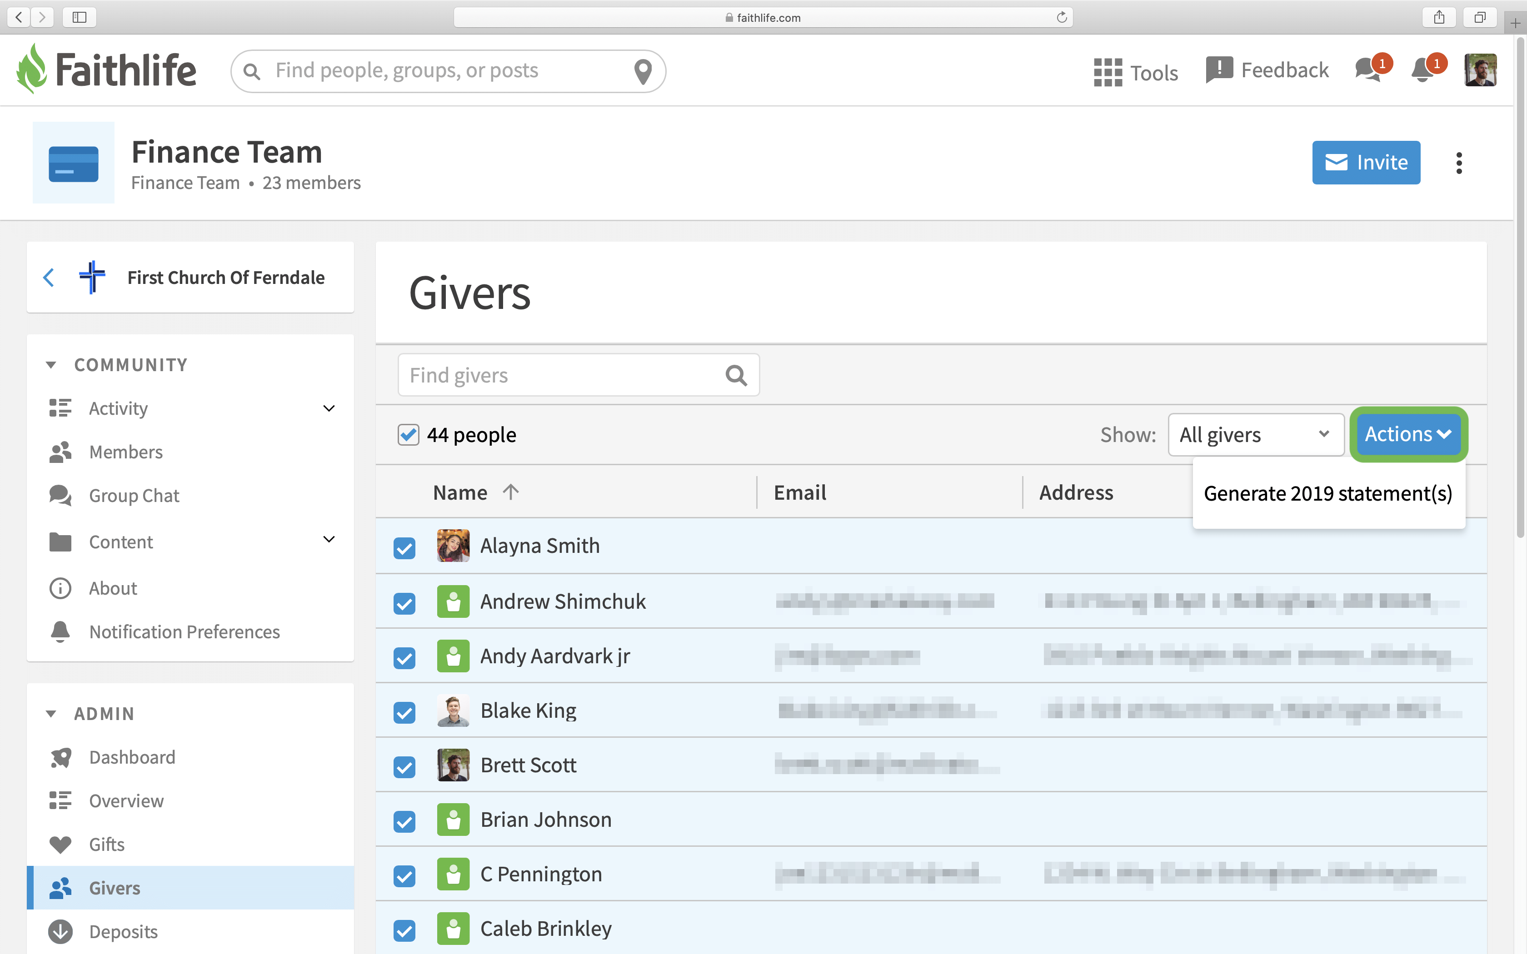Image resolution: width=1527 pixels, height=954 pixels.
Task: Open Alayna Smith's name link
Action: (540, 546)
